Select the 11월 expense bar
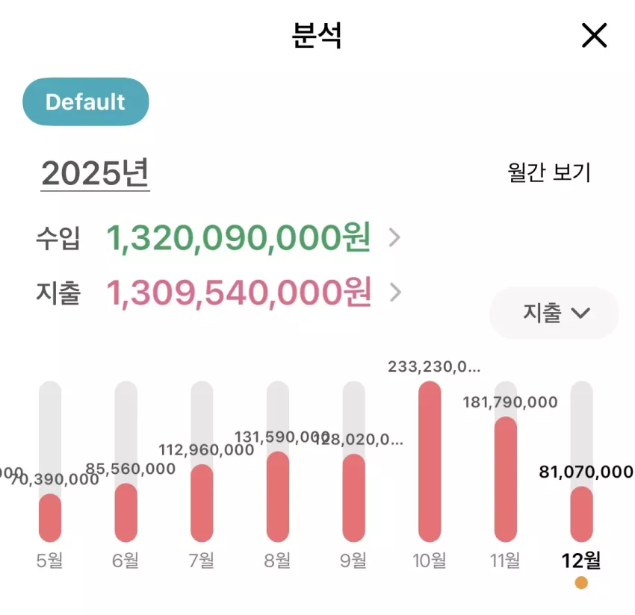Screen dimensions: 635x615 506,479
